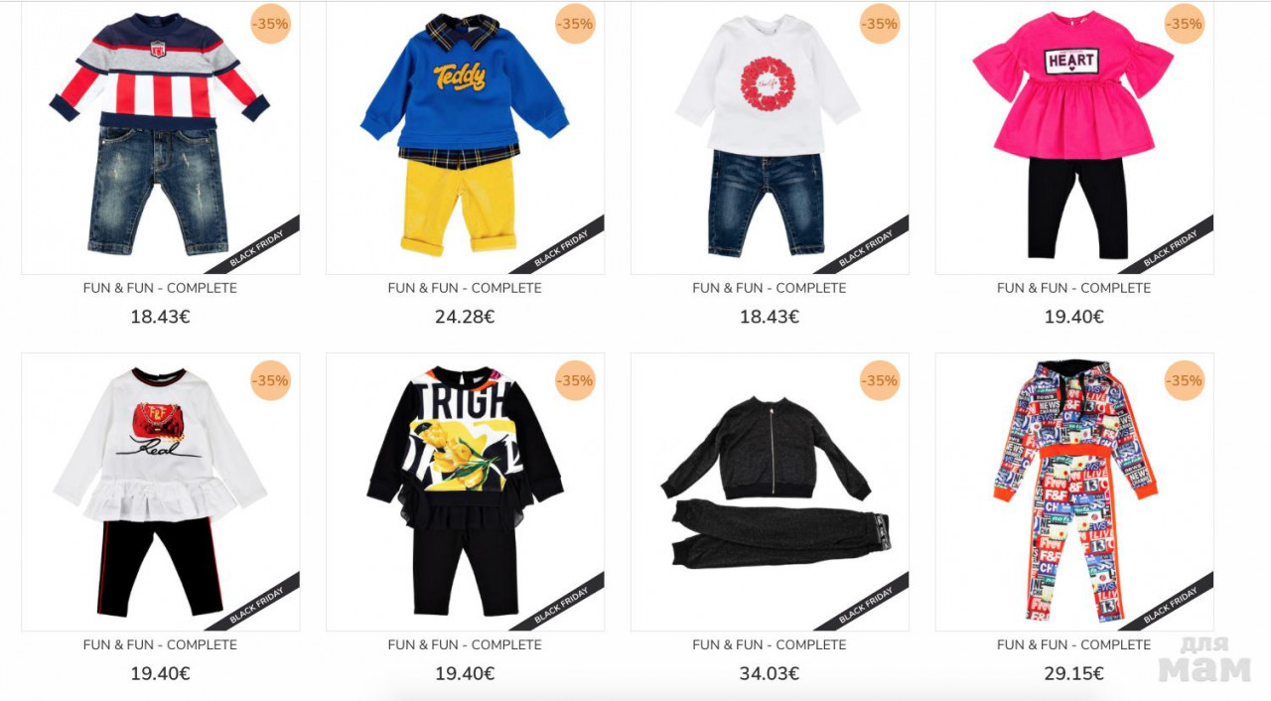Screen dimensions: 1271x701
Task: Open the white top with red wreath outfit
Action: (770, 137)
